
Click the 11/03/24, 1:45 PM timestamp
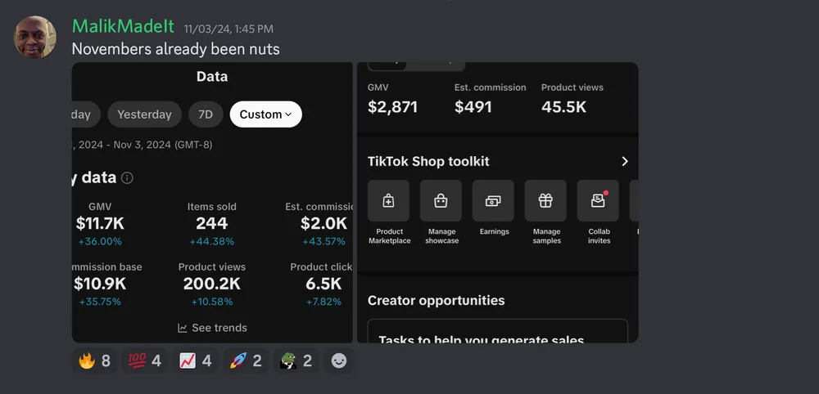point(229,29)
